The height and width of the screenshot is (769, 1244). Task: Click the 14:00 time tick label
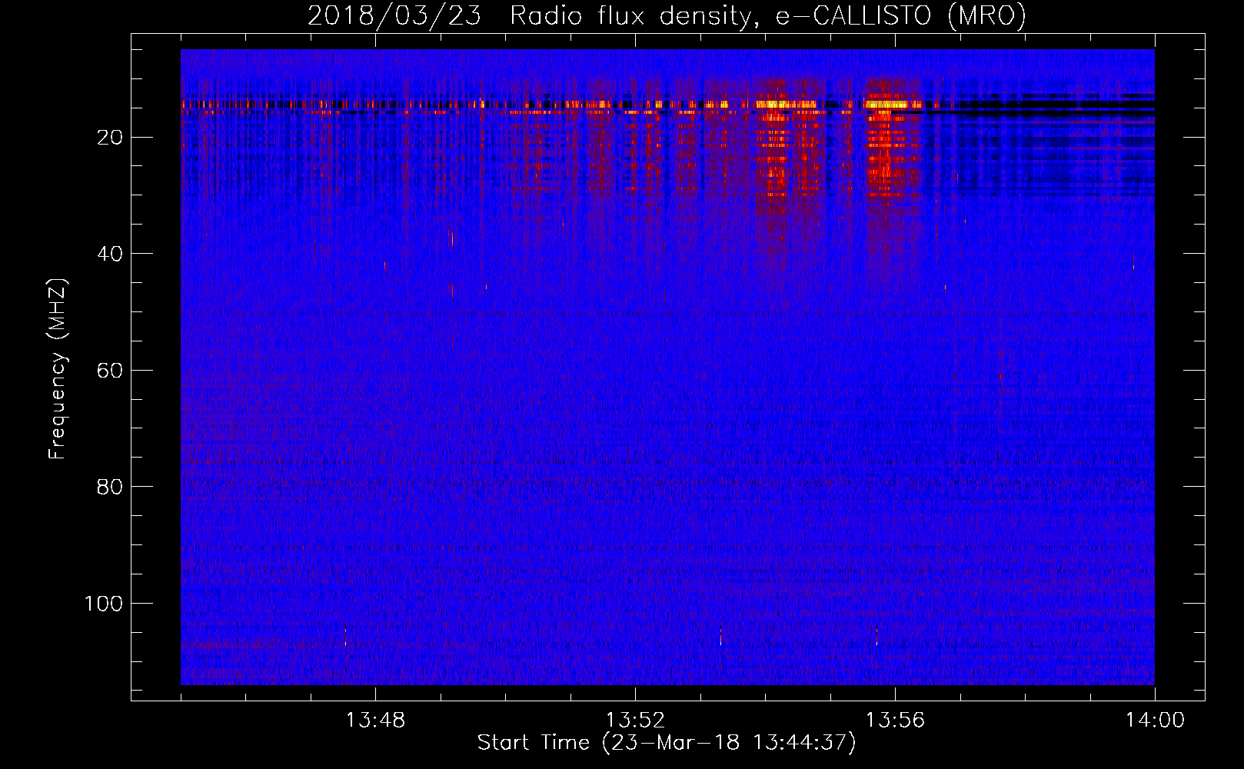[1155, 721]
